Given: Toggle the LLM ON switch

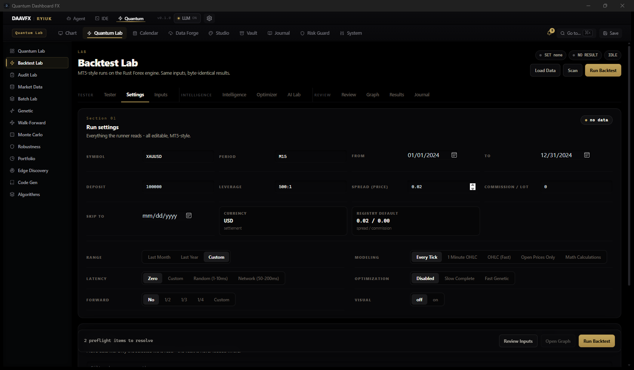Looking at the screenshot, I should 187,18.
